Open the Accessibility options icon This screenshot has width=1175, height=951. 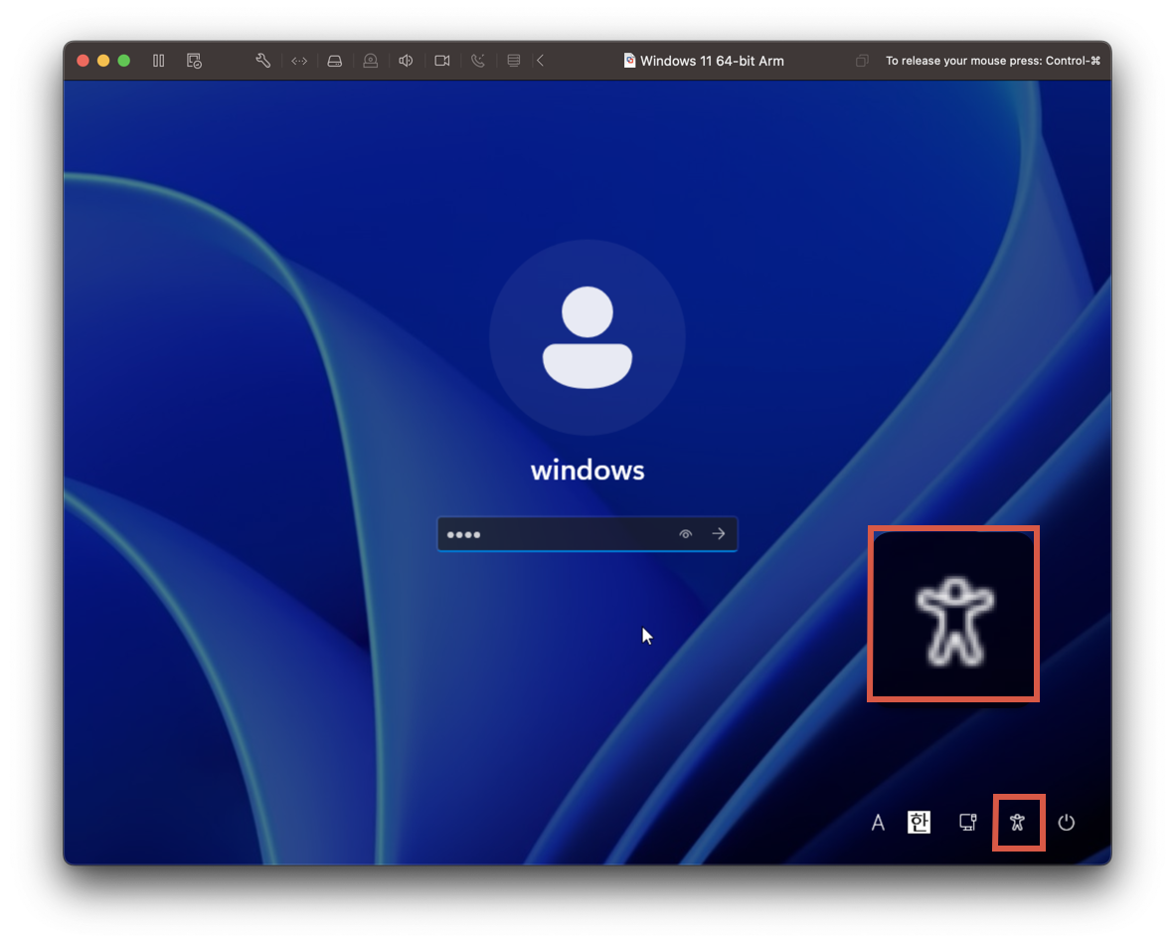pos(1018,823)
